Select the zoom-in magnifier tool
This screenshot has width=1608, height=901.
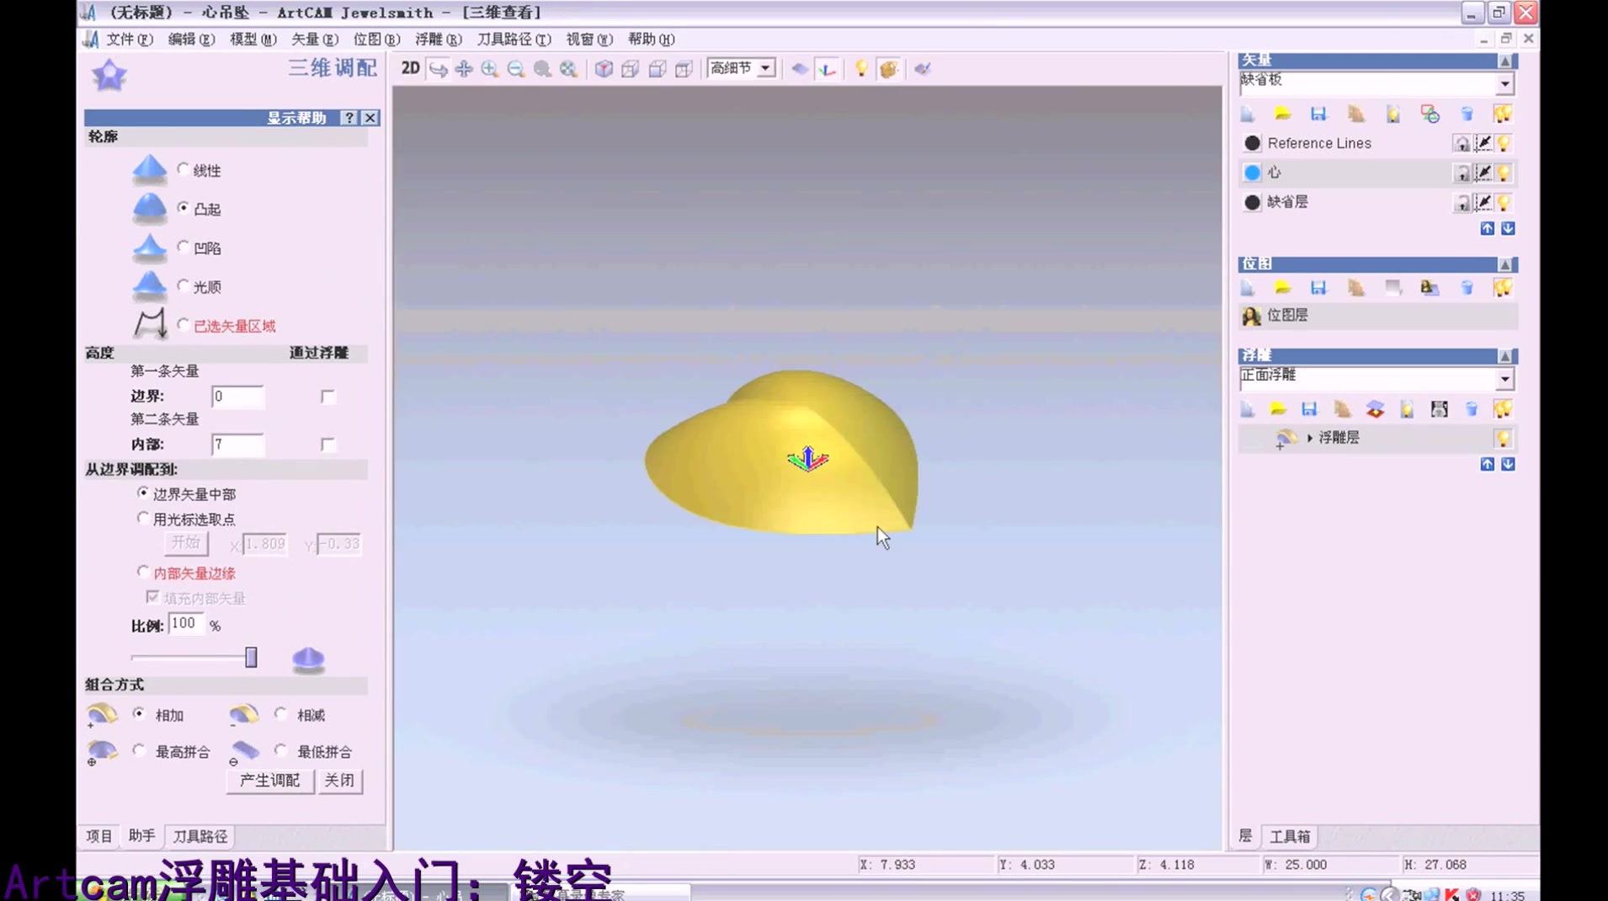[x=489, y=69]
